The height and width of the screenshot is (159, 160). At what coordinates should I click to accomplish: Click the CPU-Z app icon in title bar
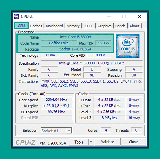pos(17,17)
